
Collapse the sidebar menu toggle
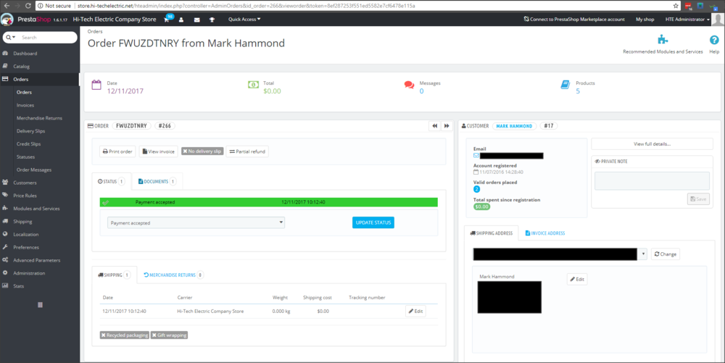click(40, 305)
